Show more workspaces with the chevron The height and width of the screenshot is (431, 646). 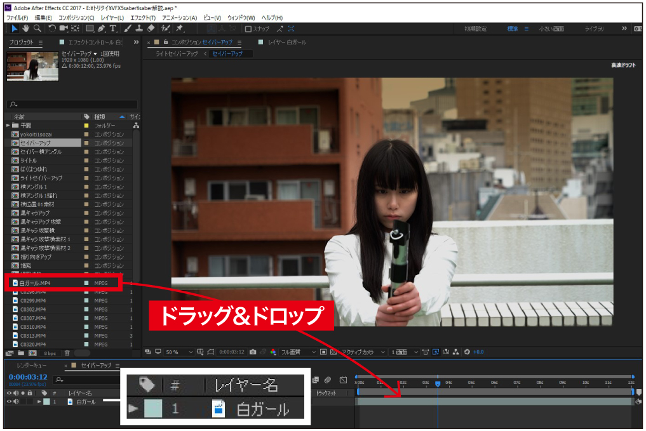point(624,29)
